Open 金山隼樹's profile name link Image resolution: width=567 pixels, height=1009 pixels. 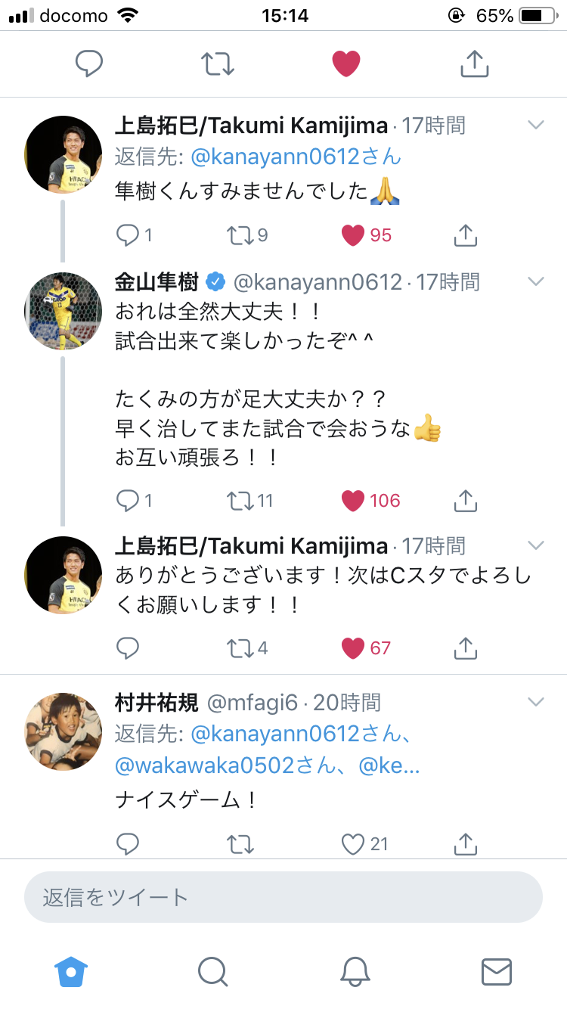click(x=156, y=282)
